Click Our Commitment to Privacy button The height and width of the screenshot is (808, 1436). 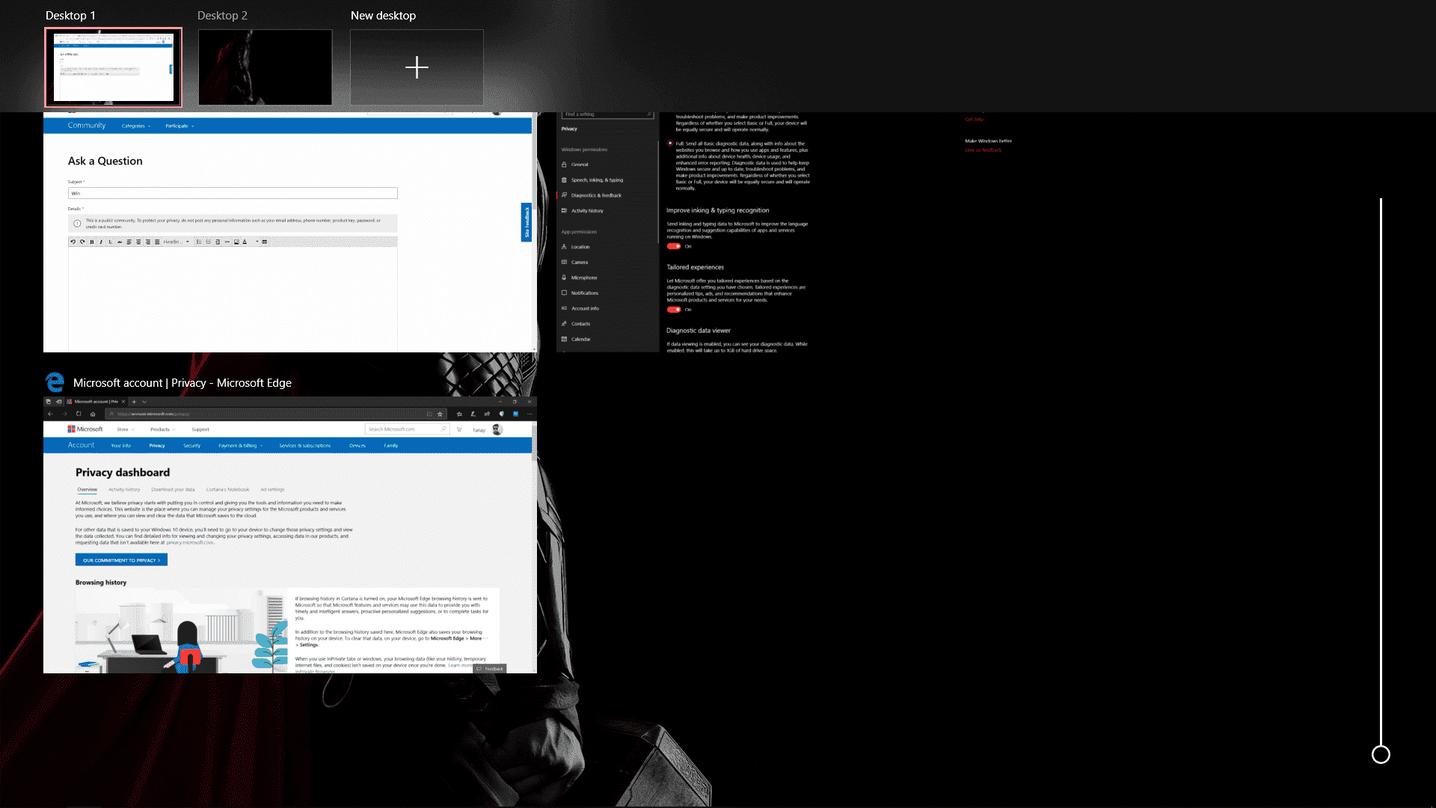[x=121, y=560]
